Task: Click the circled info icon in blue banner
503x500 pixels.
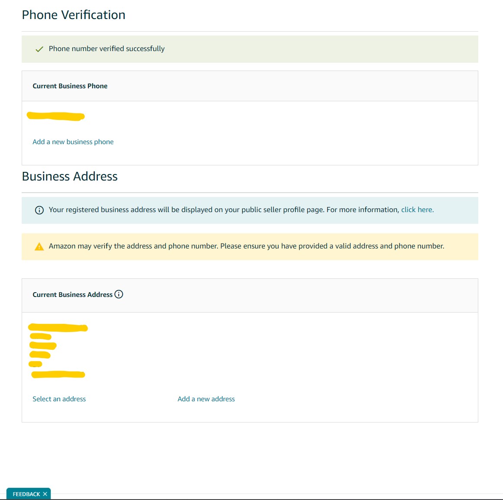Action: [39, 210]
